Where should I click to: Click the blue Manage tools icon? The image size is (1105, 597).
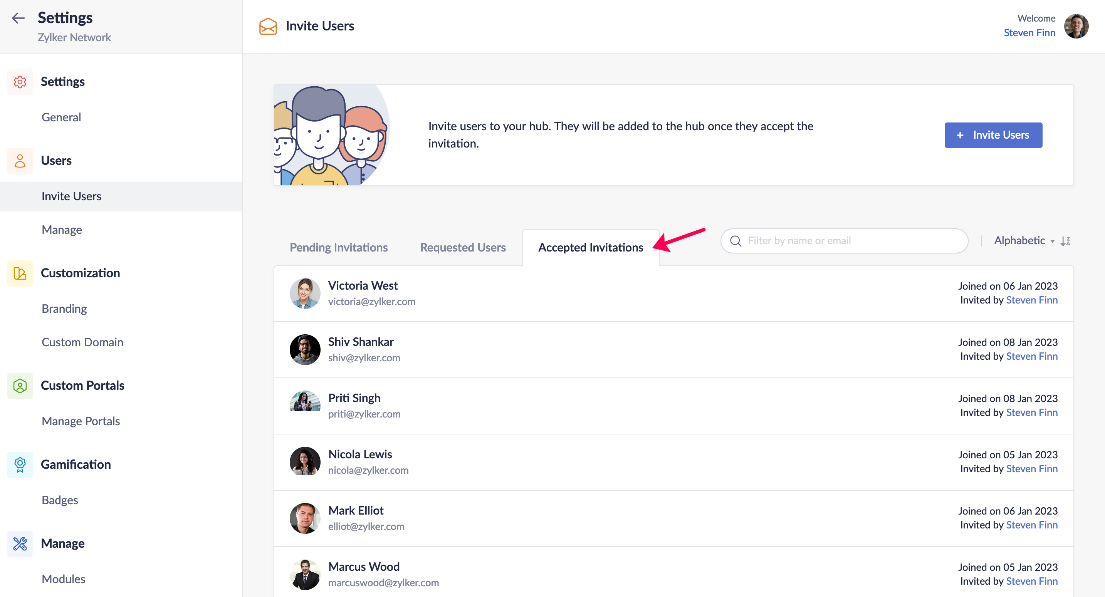20,543
